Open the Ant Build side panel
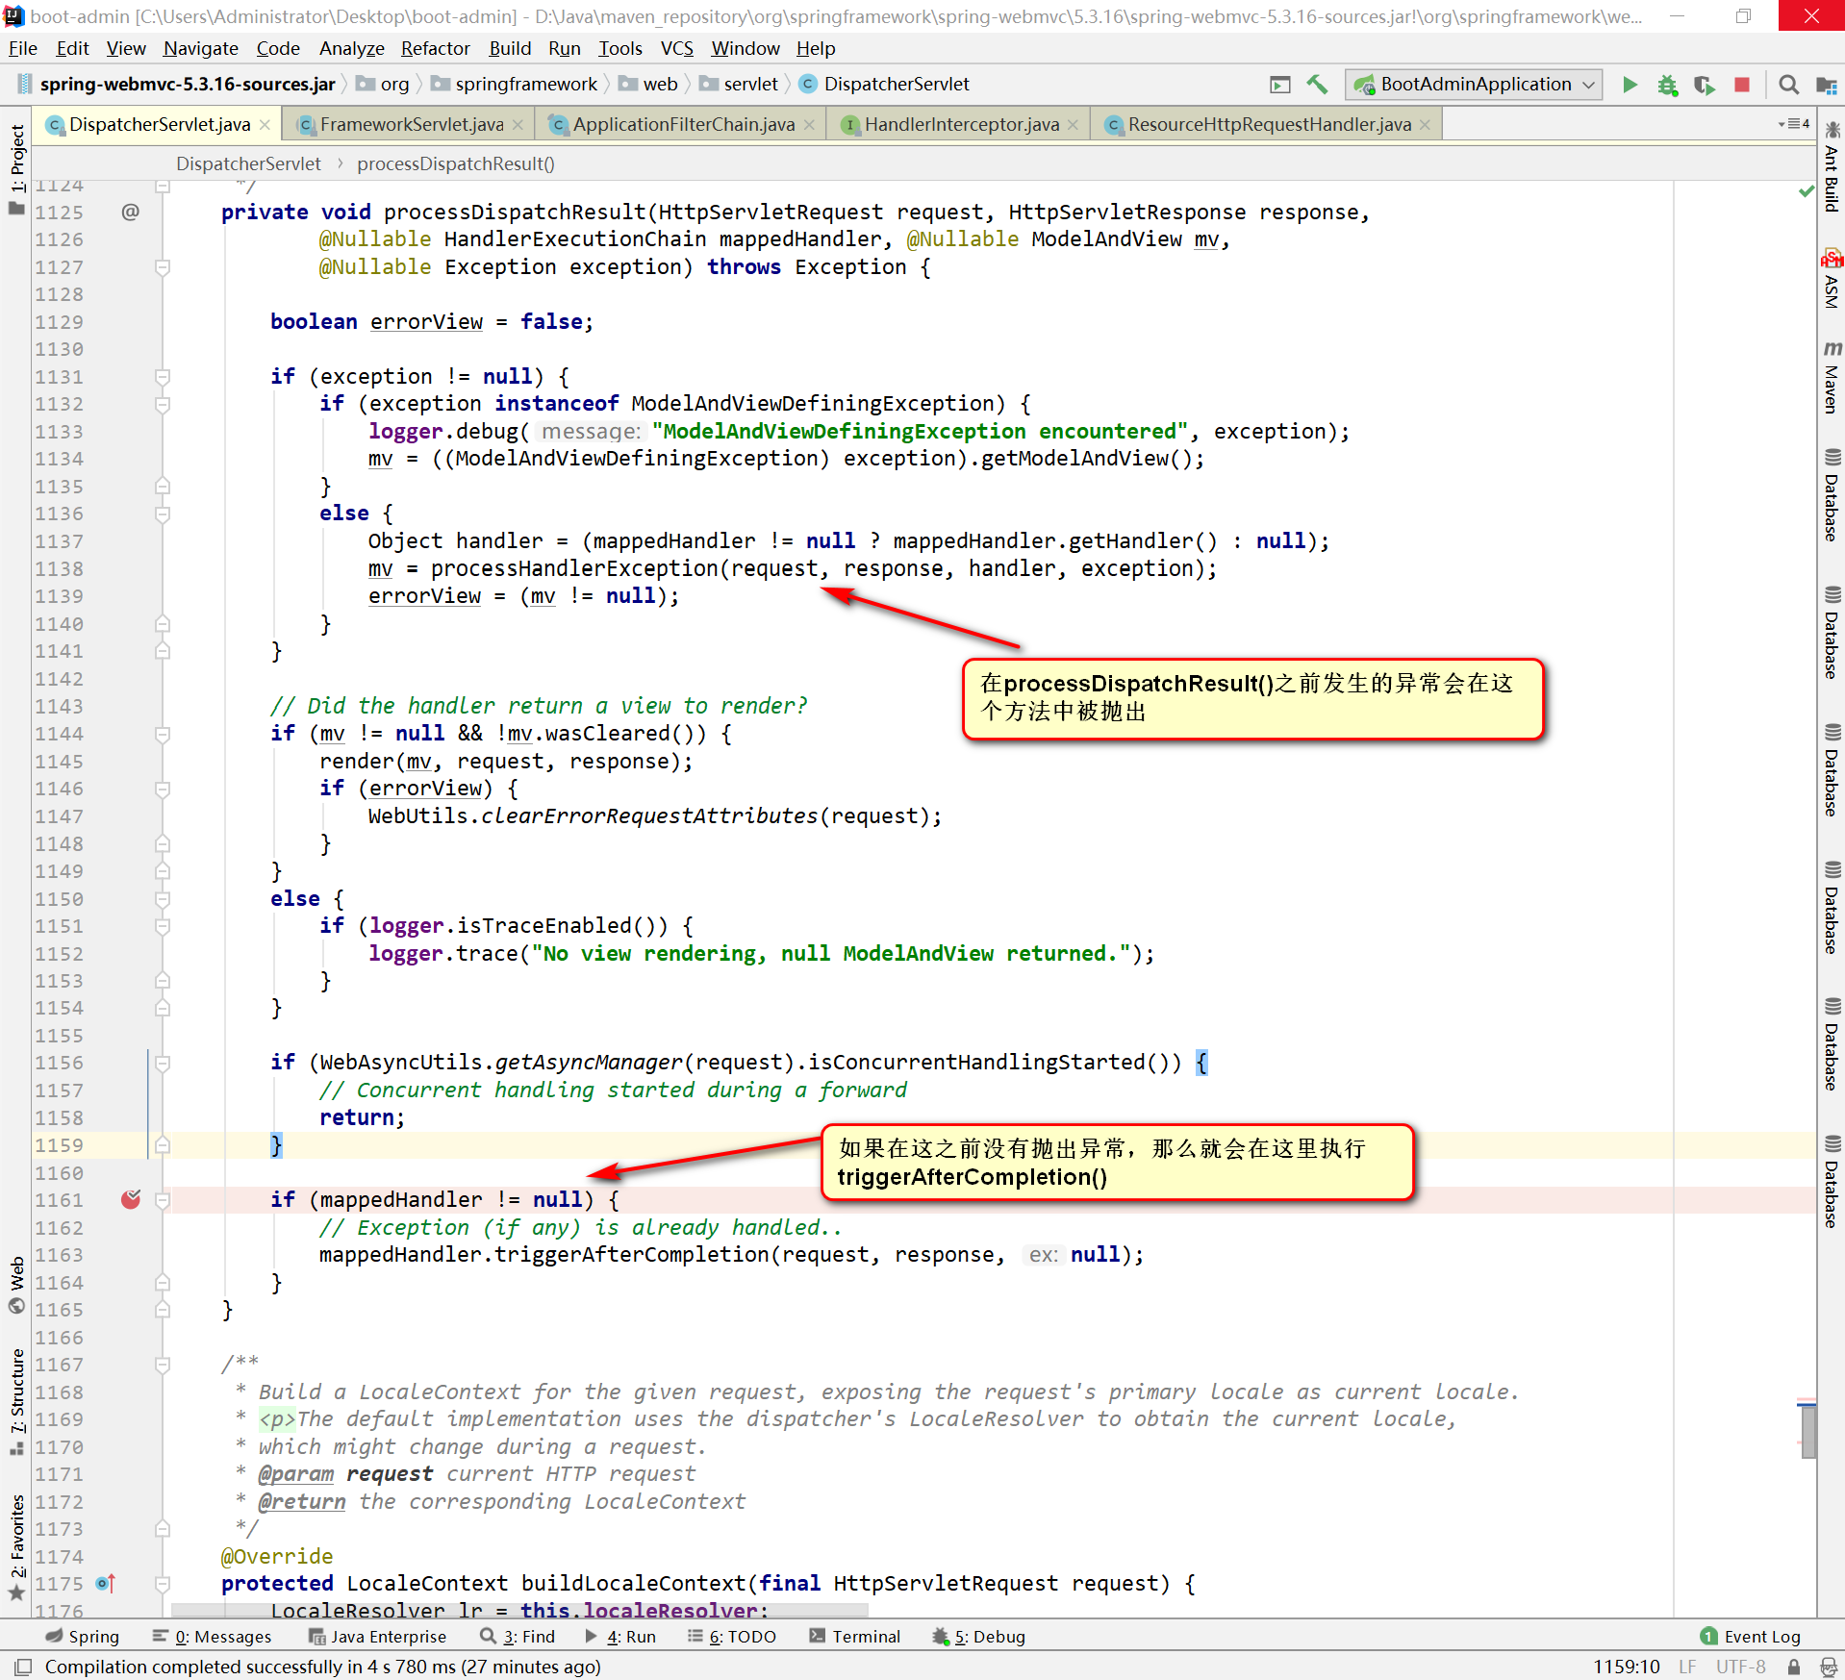Viewport: 1845px width, 1680px height. pos(1831,165)
